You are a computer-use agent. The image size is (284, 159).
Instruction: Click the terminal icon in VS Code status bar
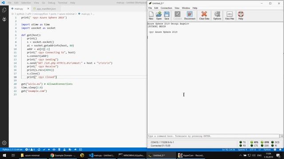click(81, 150)
